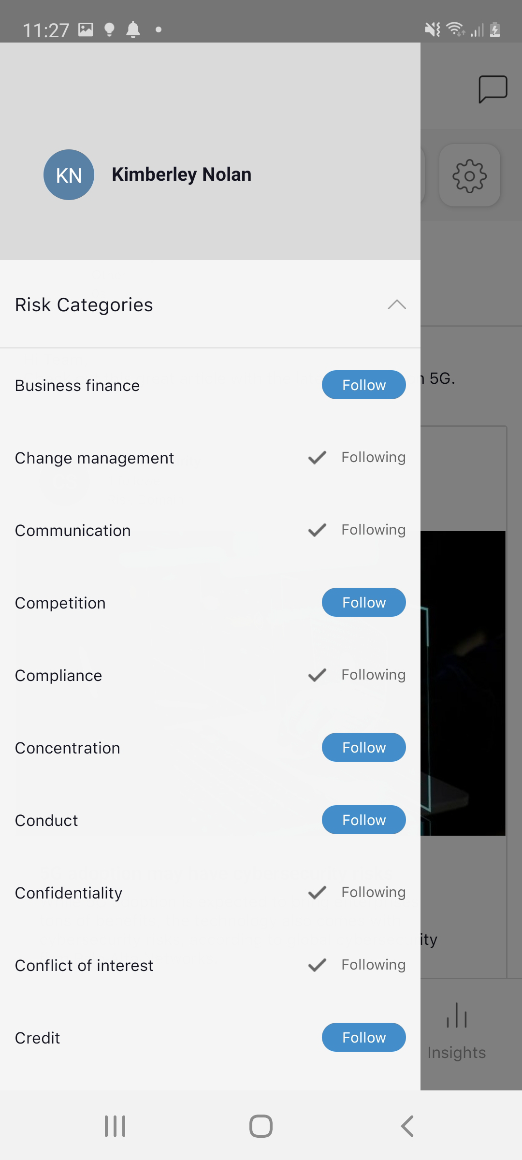The image size is (522, 1160).
Task: Open the chat messages icon
Action: tap(493, 89)
